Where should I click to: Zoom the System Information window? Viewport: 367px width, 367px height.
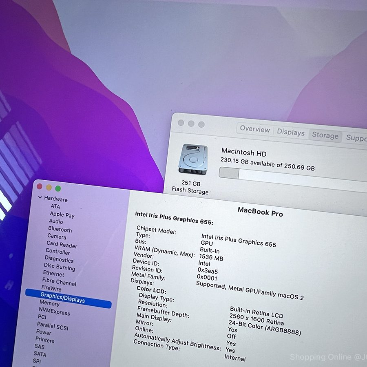(58, 188)
